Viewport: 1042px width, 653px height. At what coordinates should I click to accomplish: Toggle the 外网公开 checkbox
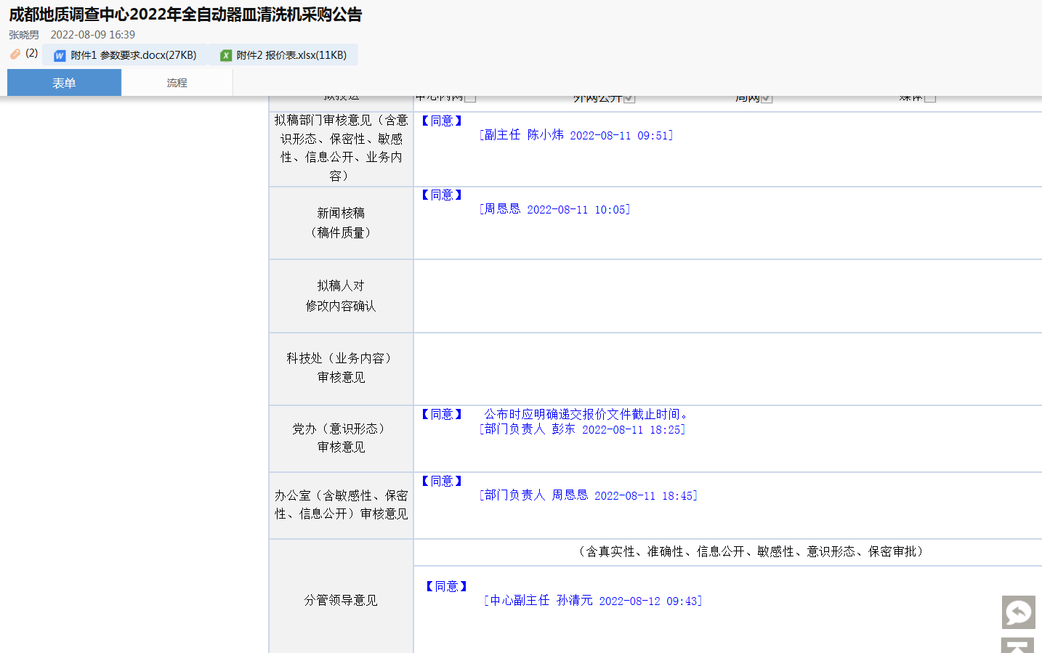coord(629,98)
